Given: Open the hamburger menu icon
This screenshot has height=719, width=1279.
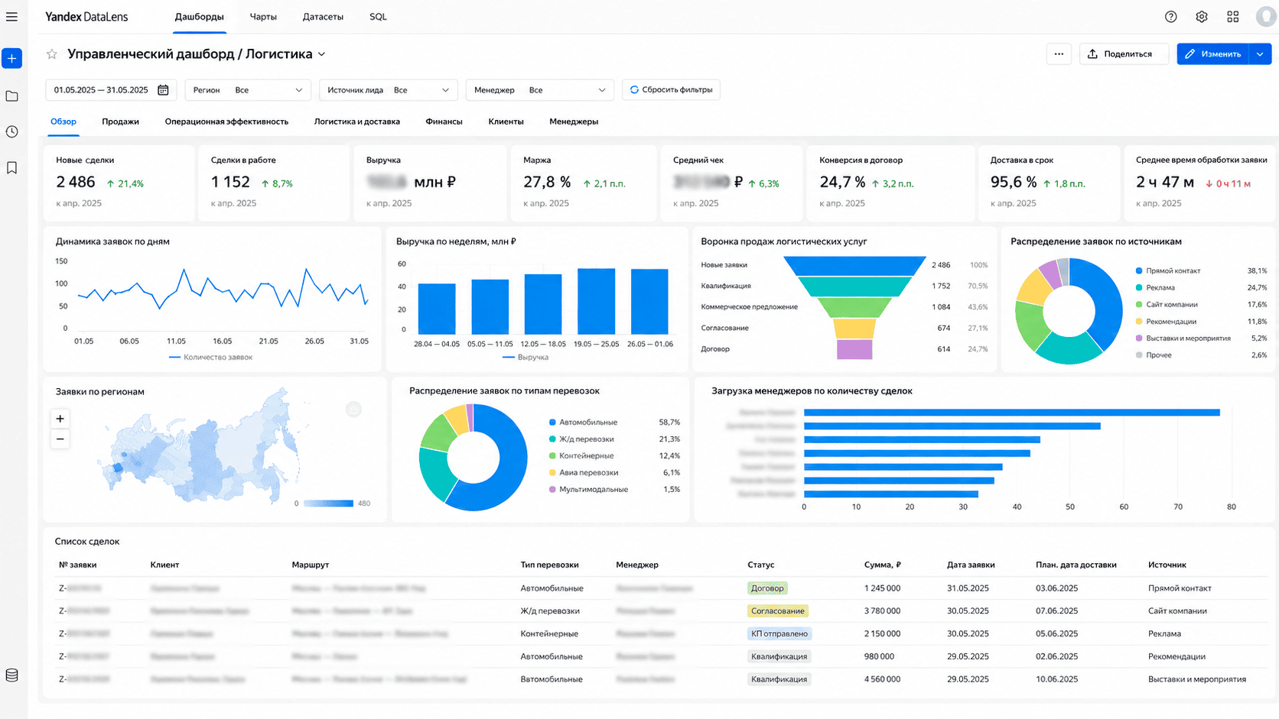Looking at the screenshot, I should tap(11, 16).
